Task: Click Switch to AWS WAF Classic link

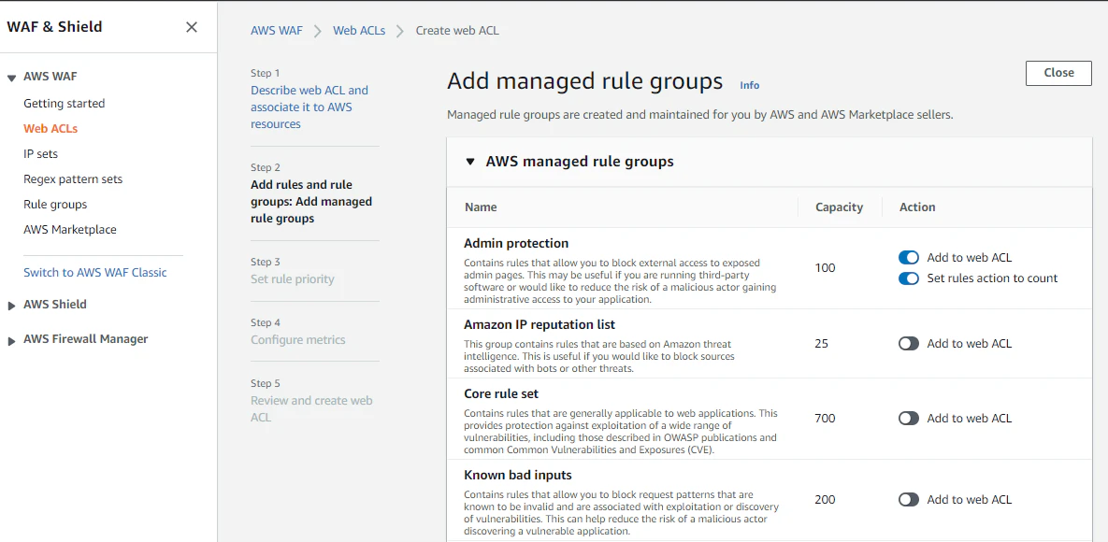Action: [95, 272]
